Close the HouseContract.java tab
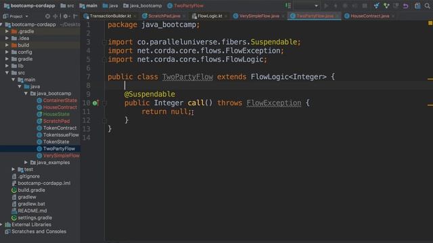 [x=393, y=16]
